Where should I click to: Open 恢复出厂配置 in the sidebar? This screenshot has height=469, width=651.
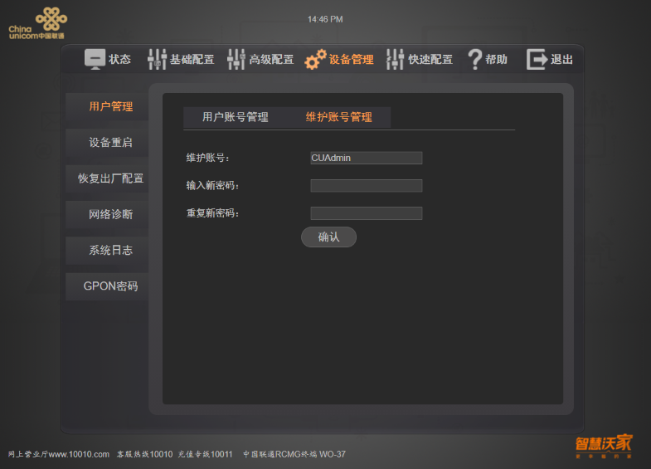pos(107,178)
